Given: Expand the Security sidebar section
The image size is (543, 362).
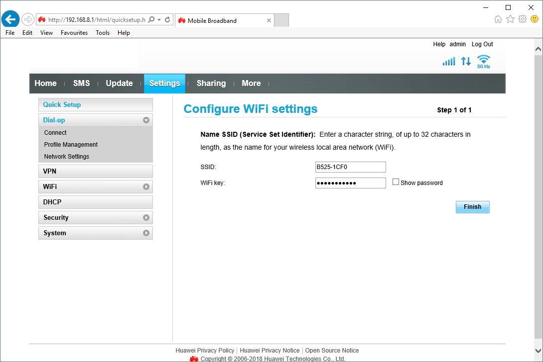Looking at the screenshot, I should (x=146, y=218).
